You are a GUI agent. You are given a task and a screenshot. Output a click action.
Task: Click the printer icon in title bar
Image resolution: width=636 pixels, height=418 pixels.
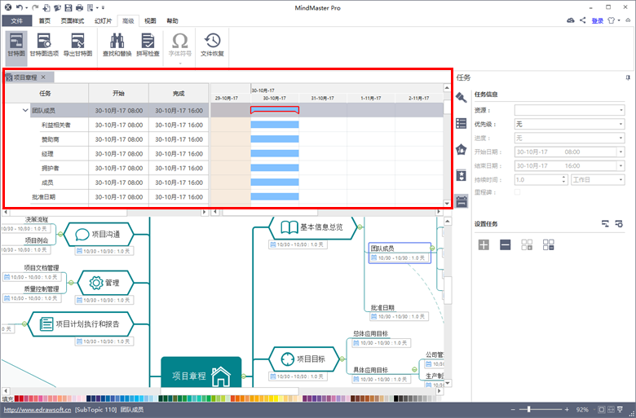pyautogui.click(x=80, y=7)
